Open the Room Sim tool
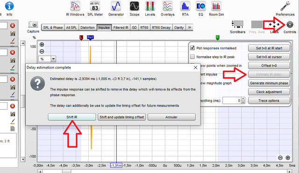 pos(216,9)
